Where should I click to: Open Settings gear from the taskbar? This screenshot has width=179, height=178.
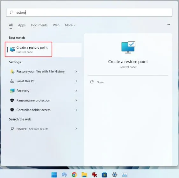coord(114,175)
